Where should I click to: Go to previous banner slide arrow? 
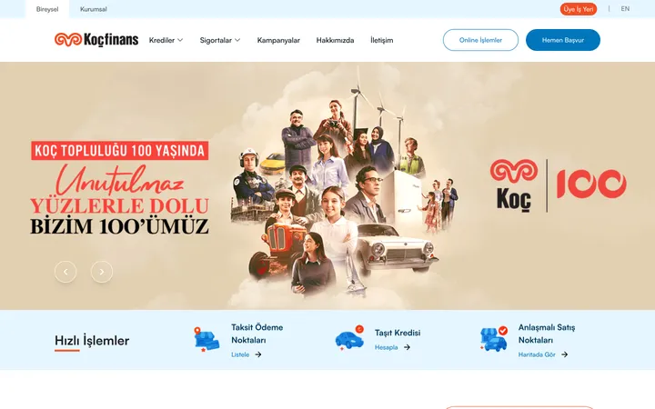coord(65,272)
